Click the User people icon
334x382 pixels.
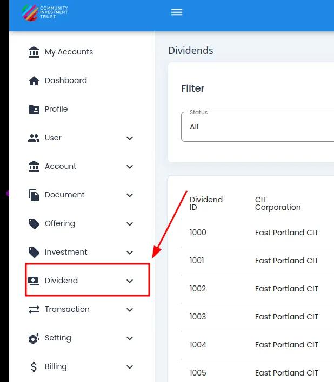pyautogui.click(x=34, y=138)
